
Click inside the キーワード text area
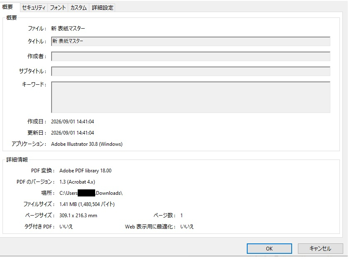pos(191,97)
